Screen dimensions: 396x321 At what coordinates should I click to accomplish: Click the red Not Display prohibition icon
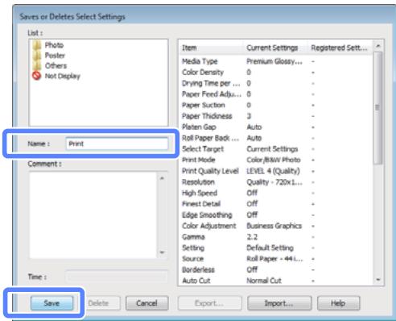pos(37,76)
